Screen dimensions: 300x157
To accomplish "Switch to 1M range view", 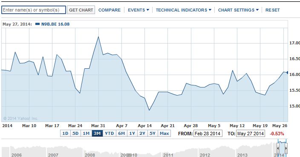I will pos(86,134).
